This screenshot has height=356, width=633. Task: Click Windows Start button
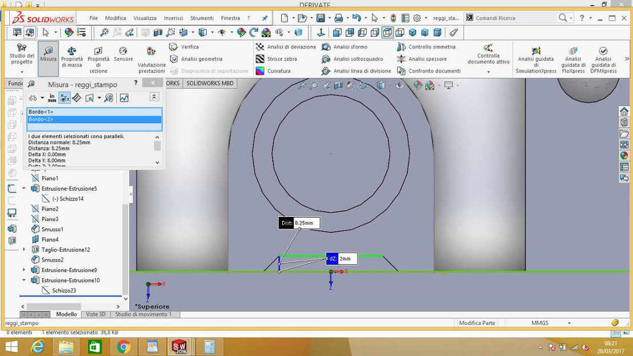pos(11,347)
